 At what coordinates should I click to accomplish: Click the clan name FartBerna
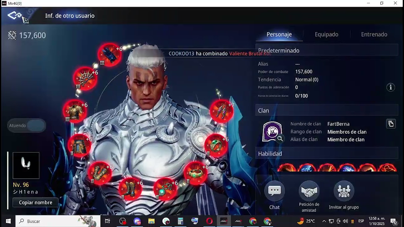(x=338, y=124)
